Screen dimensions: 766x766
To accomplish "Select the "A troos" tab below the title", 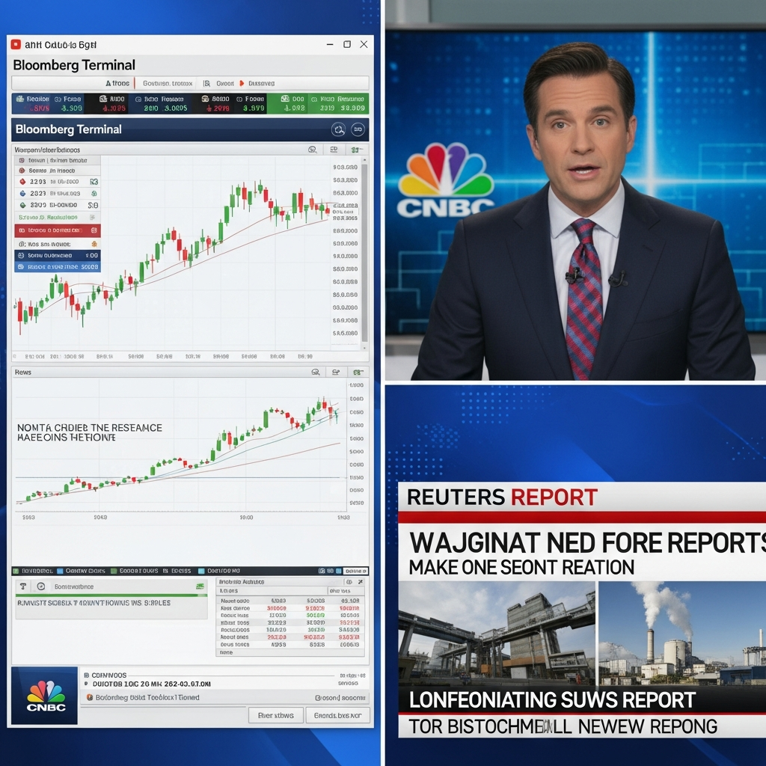I will pos(117,84).
